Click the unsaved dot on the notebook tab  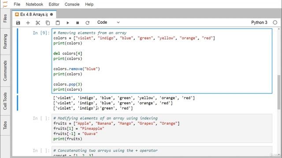tap(52, 14)
